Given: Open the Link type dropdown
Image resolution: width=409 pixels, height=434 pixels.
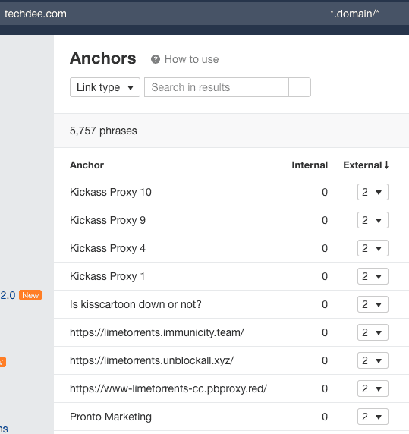Looking at the screenshot, I should point(105,87).
